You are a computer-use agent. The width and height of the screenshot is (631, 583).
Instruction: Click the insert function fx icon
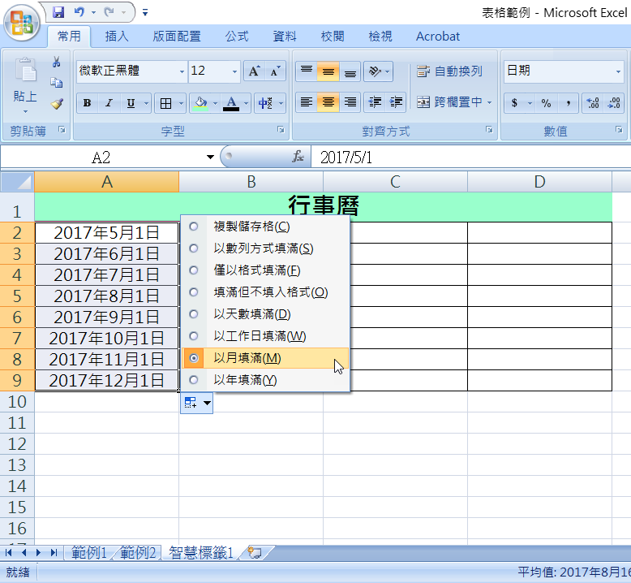[x=298, y=157]
